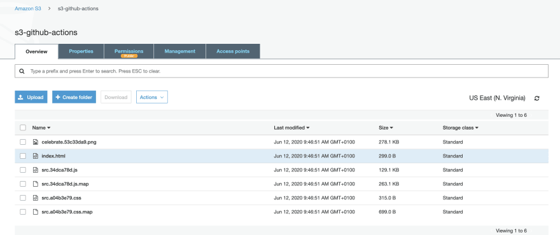This screenshot has height=235, width=560.
Task: Open the Actions dropdown menu
Action: pyautogui.click(x=152, y=97)
